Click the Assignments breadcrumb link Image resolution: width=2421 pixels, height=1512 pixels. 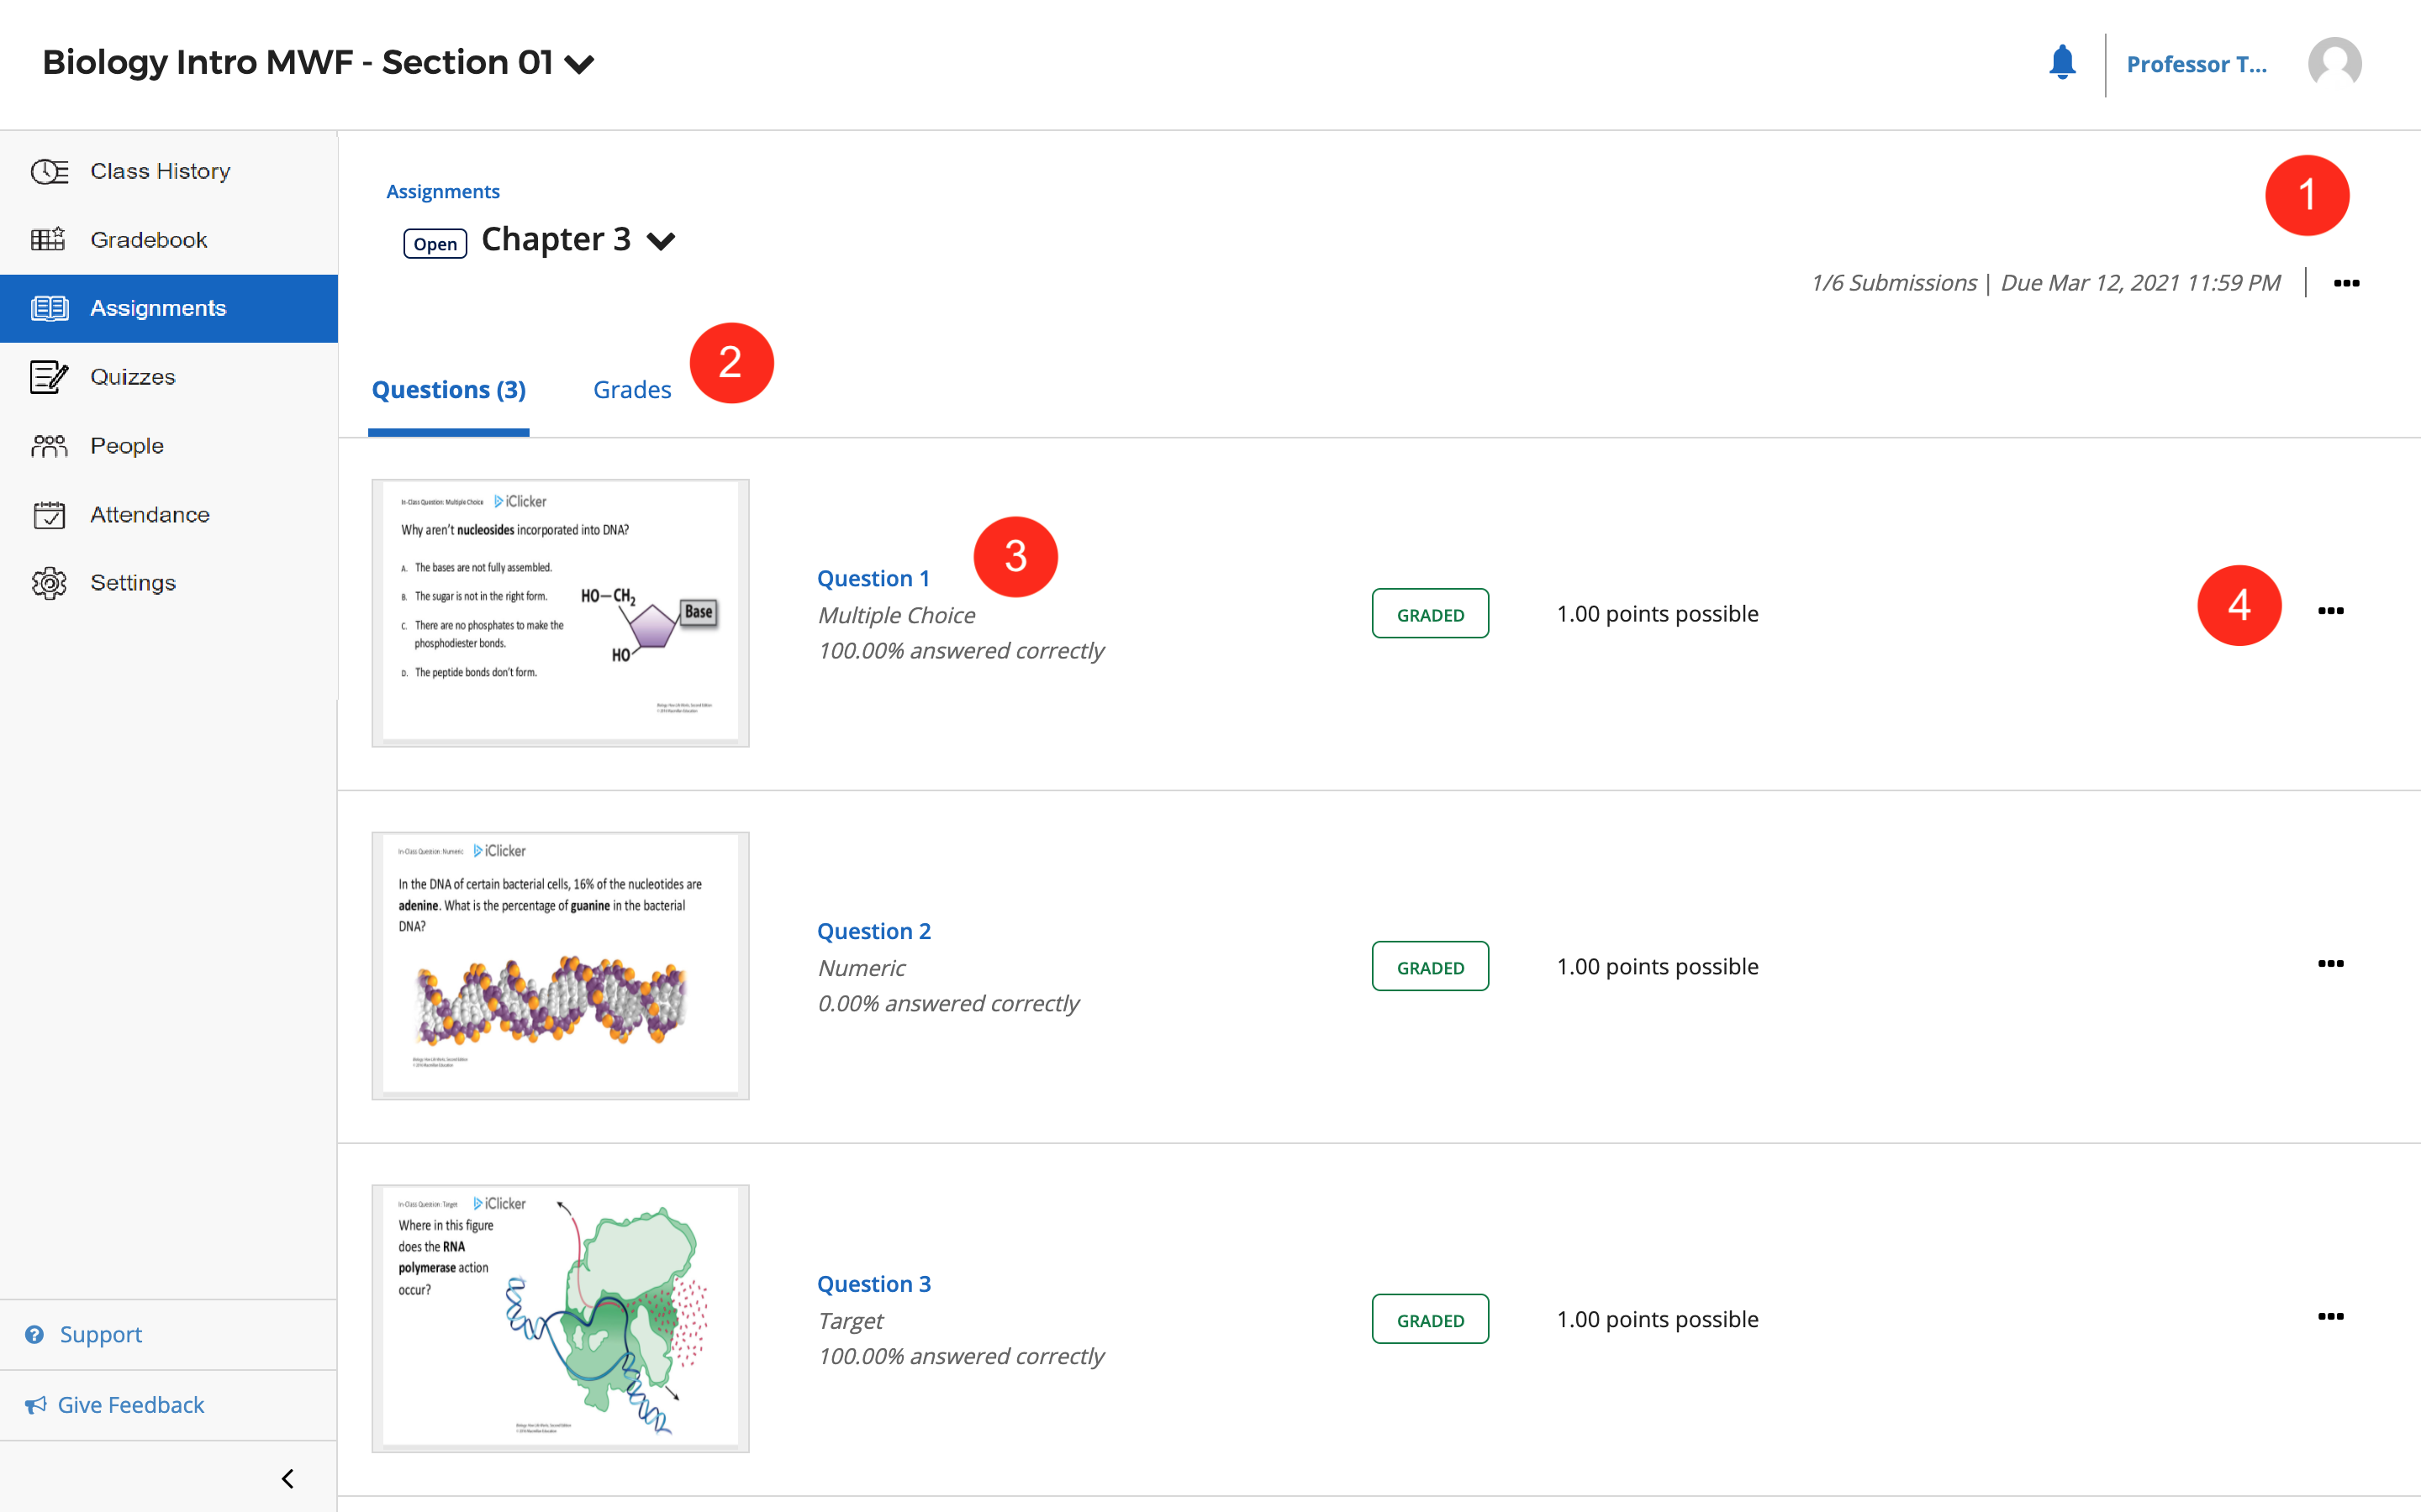pyautogui.click(x=443, y=191)
